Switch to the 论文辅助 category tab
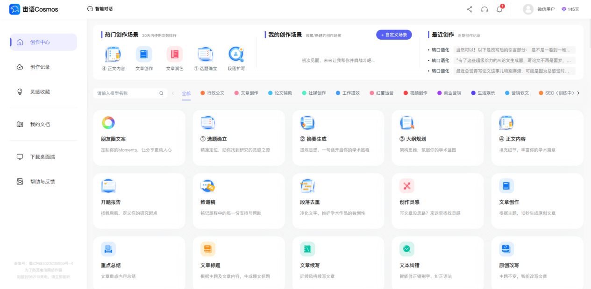The image size is (591, 289). click(x=280, y=93)
